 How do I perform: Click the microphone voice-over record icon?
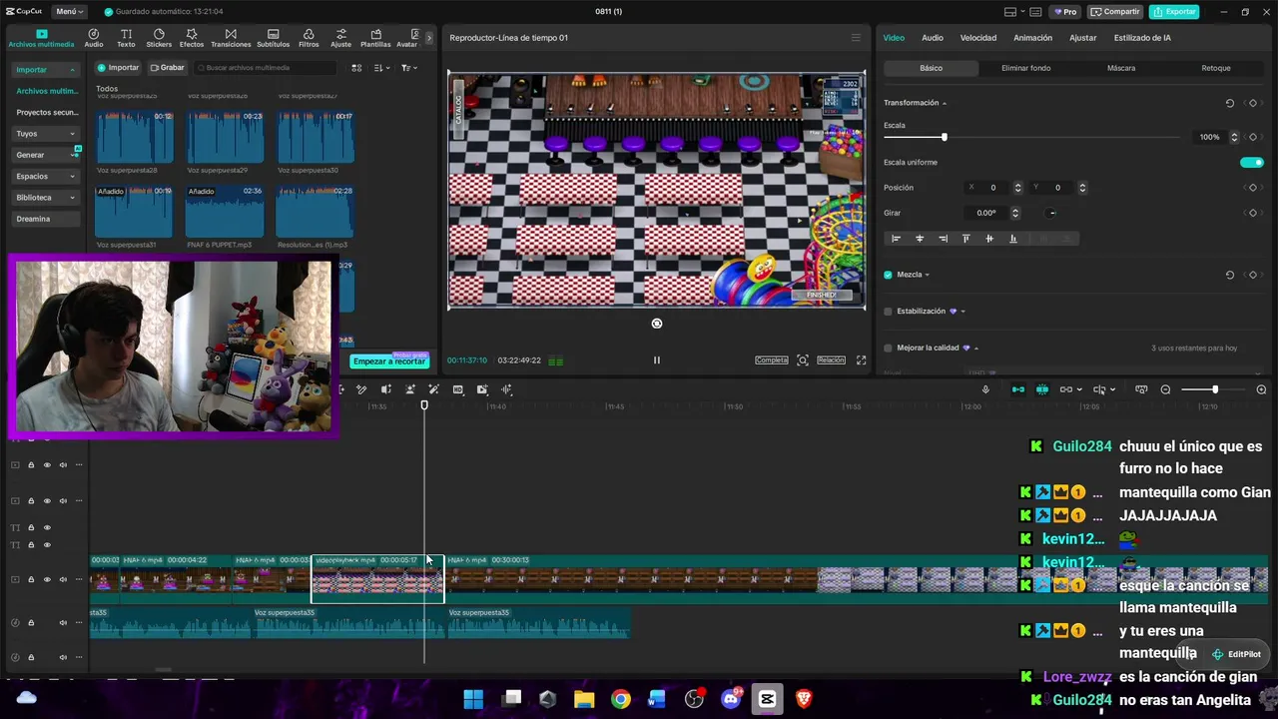tap(985, 389)
